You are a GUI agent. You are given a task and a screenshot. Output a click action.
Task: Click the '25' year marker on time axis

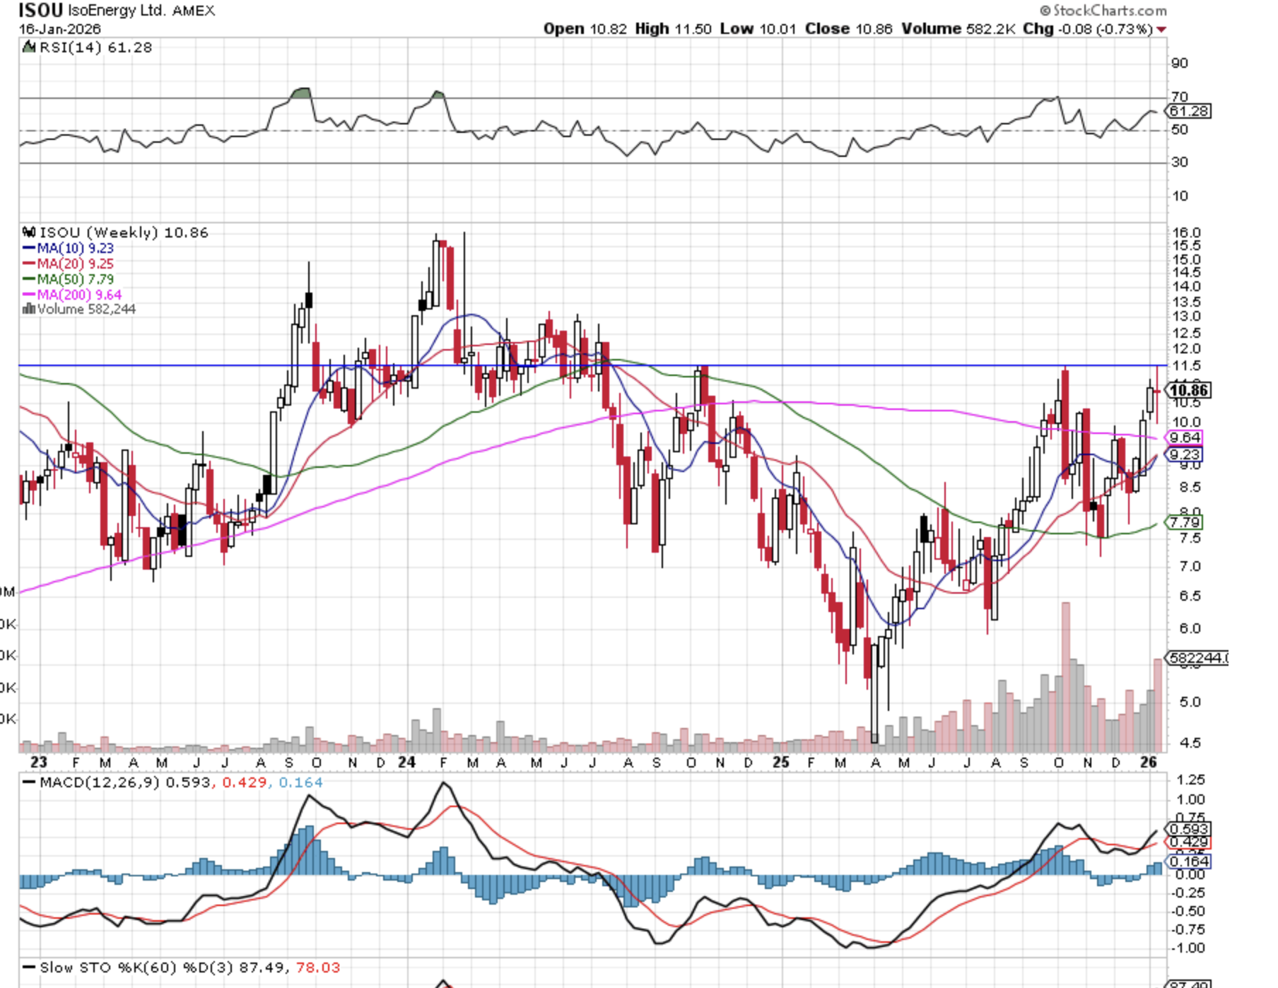780,762
